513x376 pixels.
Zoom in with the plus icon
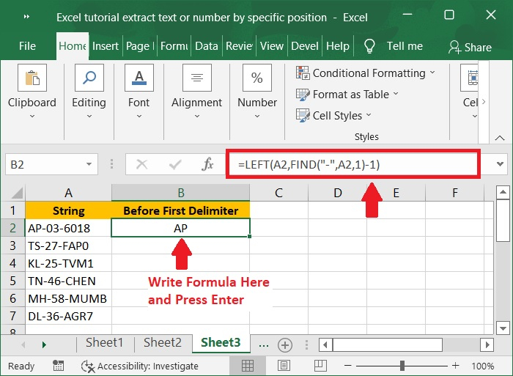tap(455, 366)
